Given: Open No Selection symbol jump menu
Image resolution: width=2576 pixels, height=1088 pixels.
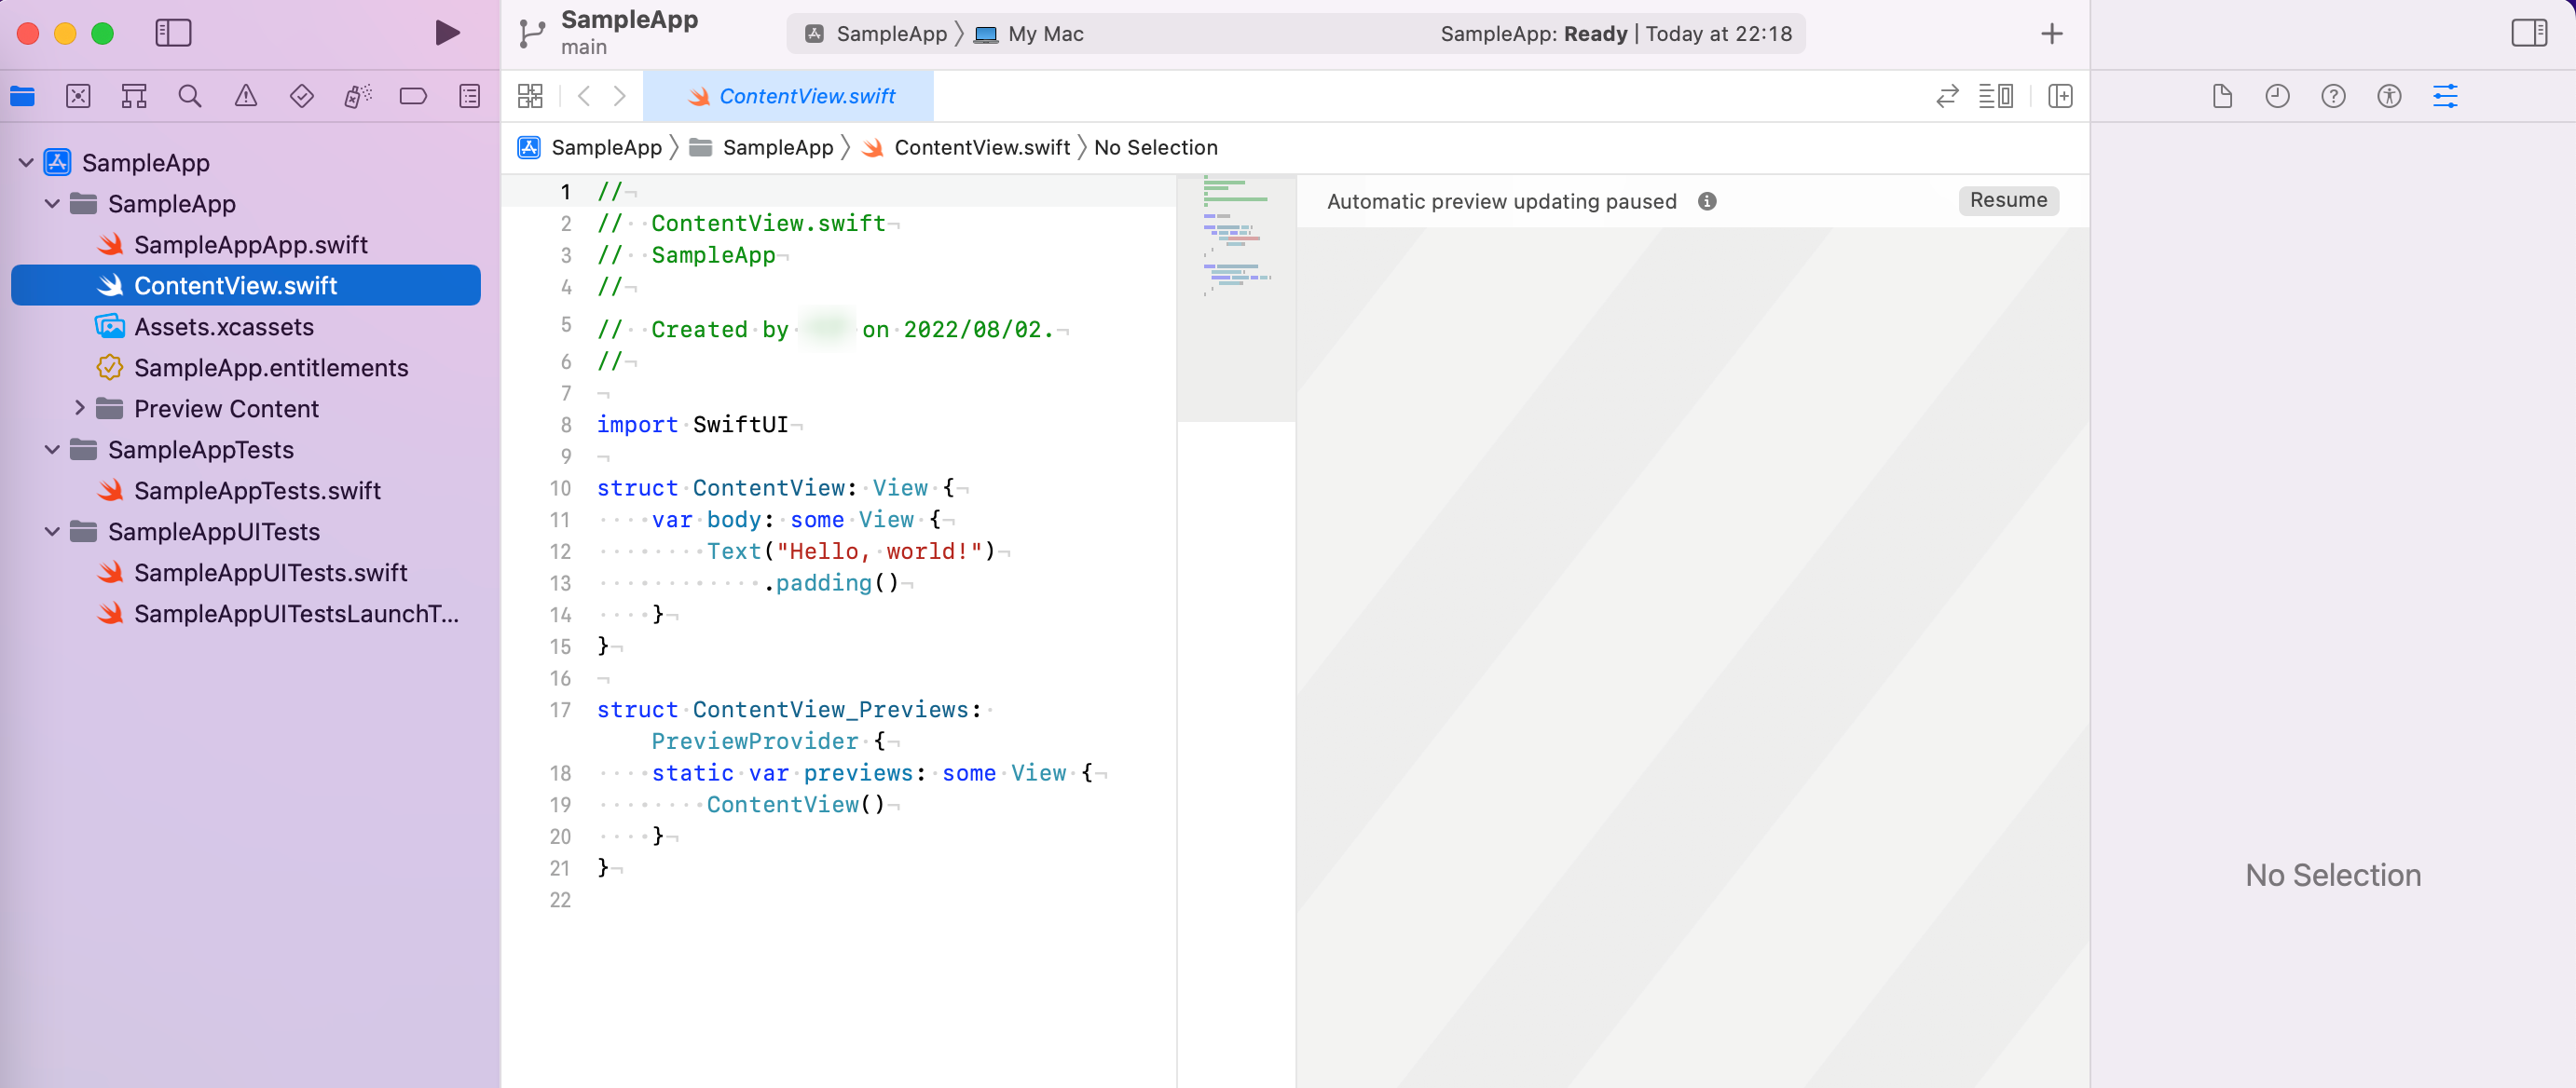Looking at the screenshot, I should 1155,147.
